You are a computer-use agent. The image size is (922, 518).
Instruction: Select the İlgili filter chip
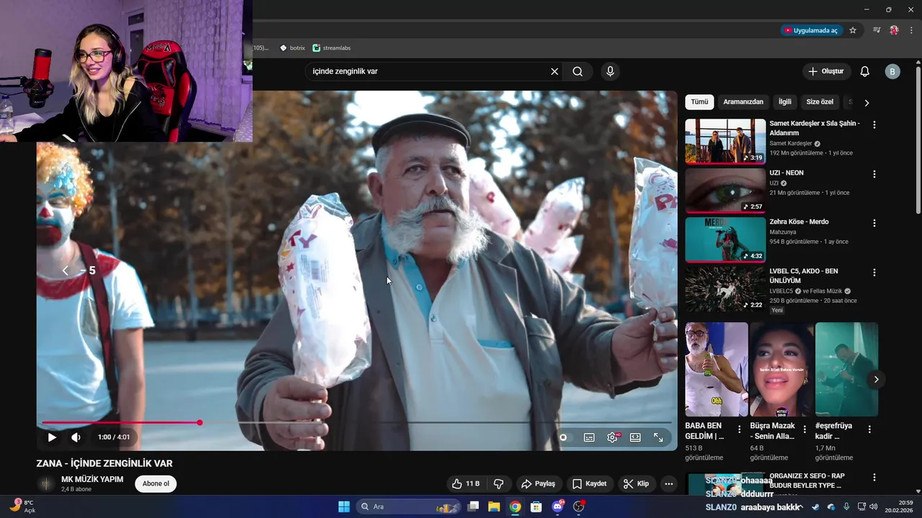click(784, 102)
